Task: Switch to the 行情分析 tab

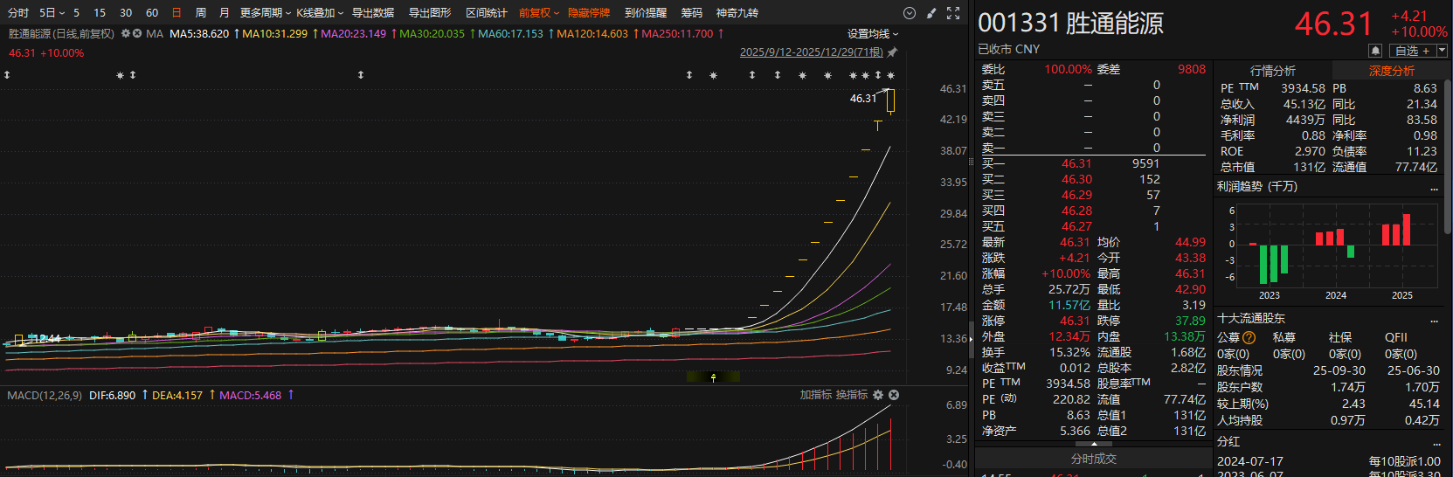Action: 1273,71
